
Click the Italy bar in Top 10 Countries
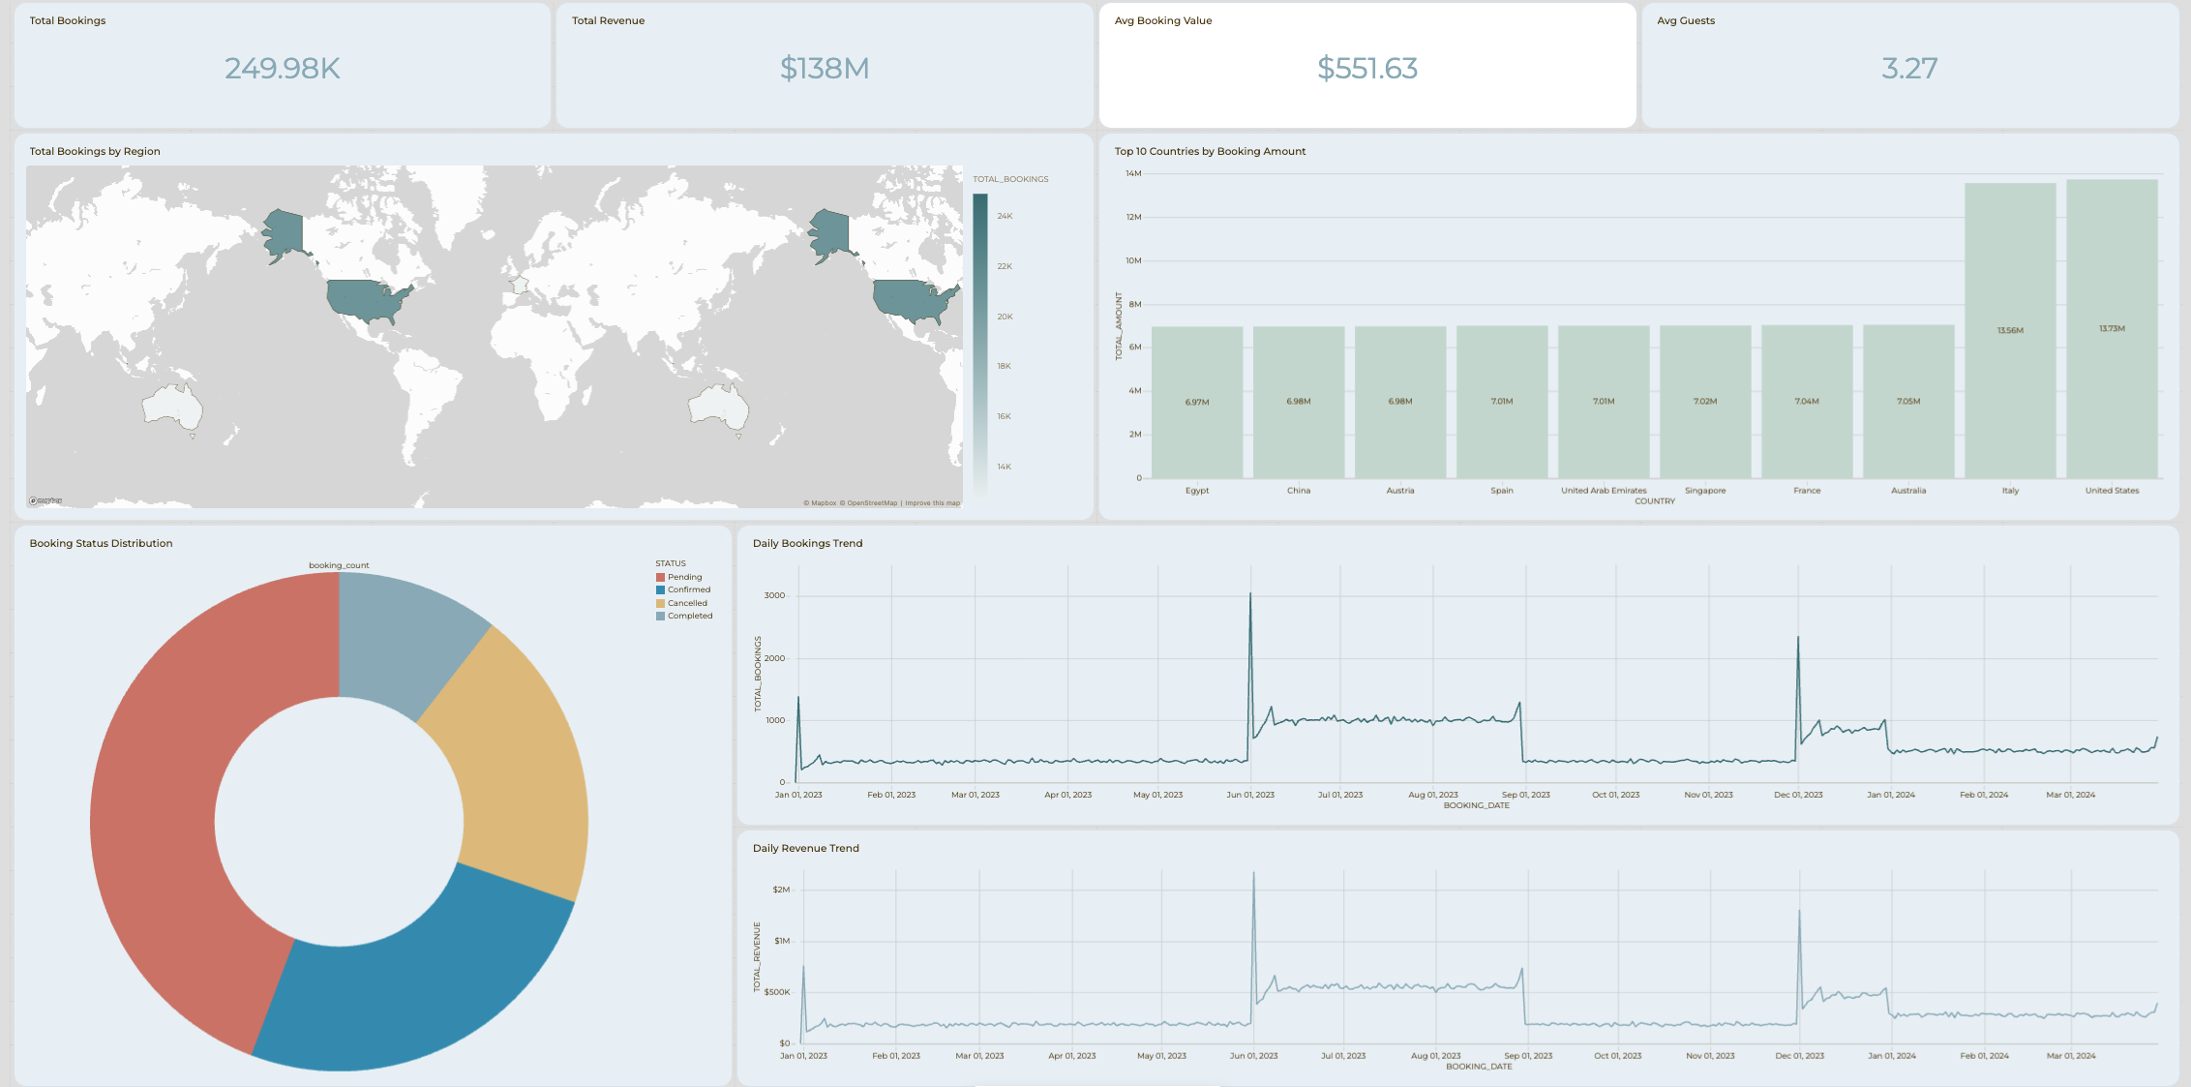[2010, 330]
